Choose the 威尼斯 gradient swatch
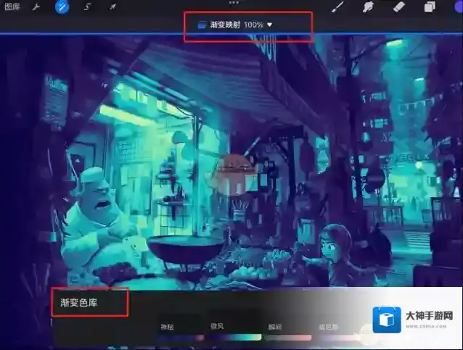Screen dimensions: 463x350 [x=340, y=338]
